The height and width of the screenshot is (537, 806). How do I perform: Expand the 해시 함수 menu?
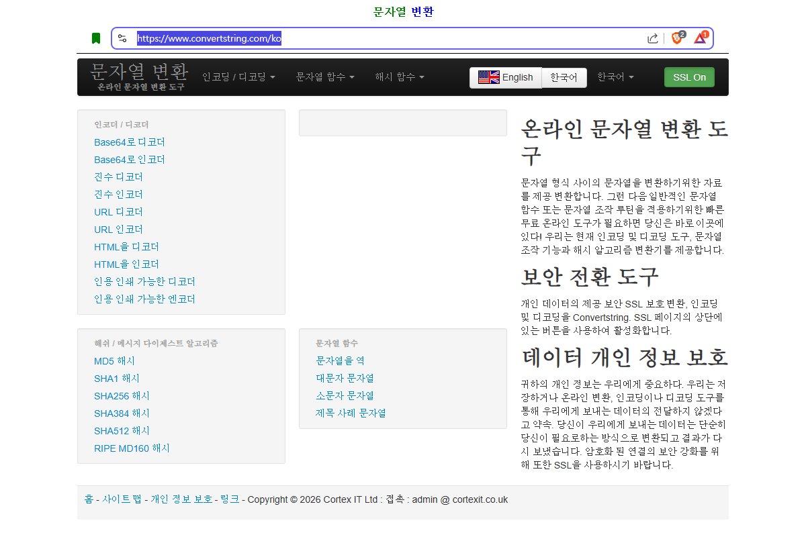pos(400,77)
